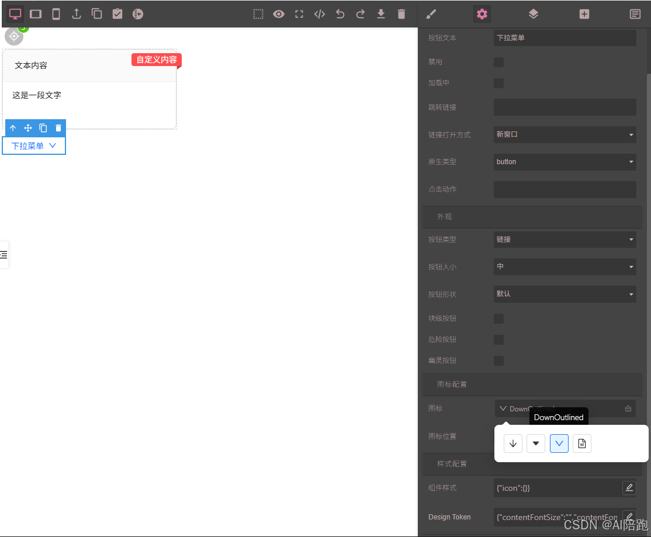This screenshot has width=651, height=537.
Task: Clear canvas with trash icon
Action: [401, 14]
